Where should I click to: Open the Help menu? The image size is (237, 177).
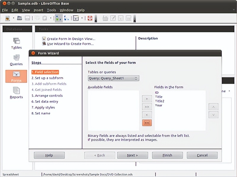coord(81,10)
